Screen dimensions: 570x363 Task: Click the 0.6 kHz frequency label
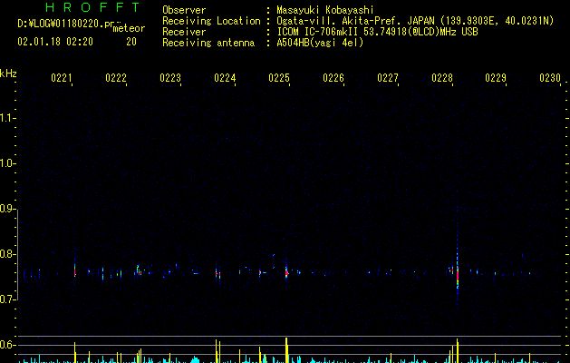point(7,345)
